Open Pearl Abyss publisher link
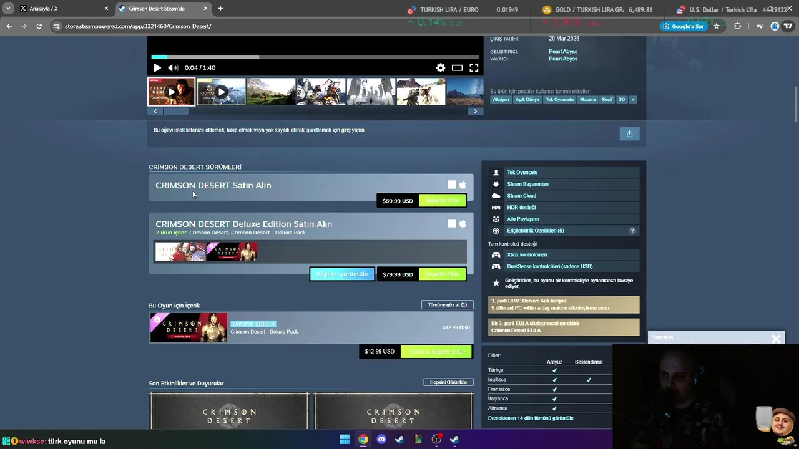 (563, 59)
